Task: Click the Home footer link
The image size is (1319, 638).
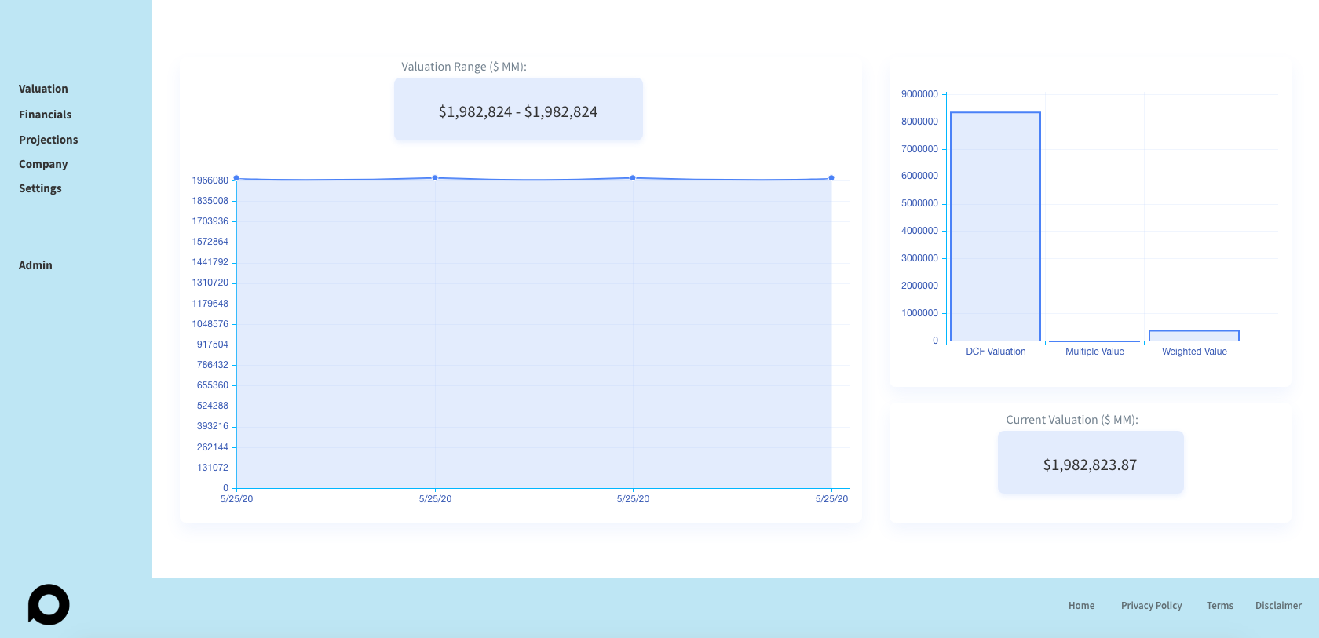Action: (x=1081, y=606)
